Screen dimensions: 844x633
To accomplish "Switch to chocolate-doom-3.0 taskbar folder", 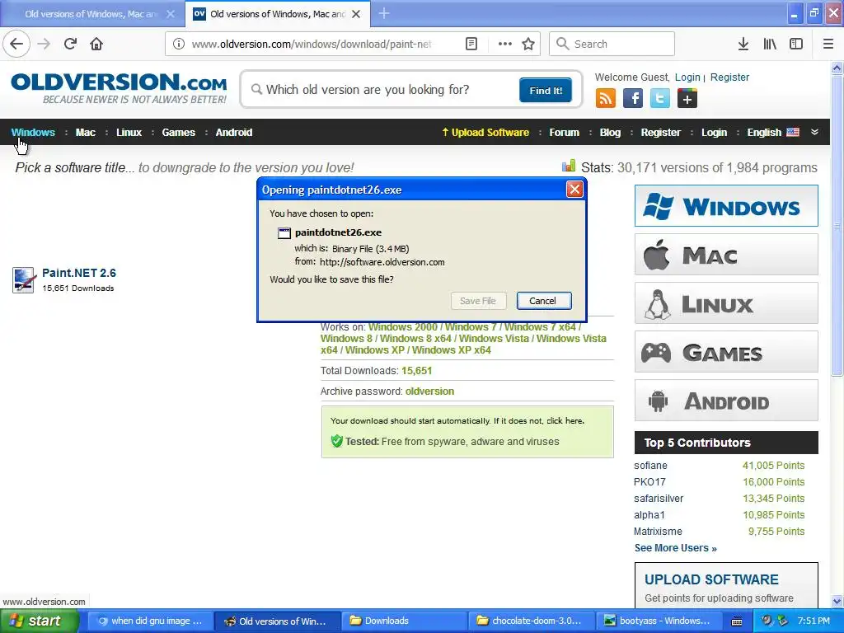I will (531, 621).
